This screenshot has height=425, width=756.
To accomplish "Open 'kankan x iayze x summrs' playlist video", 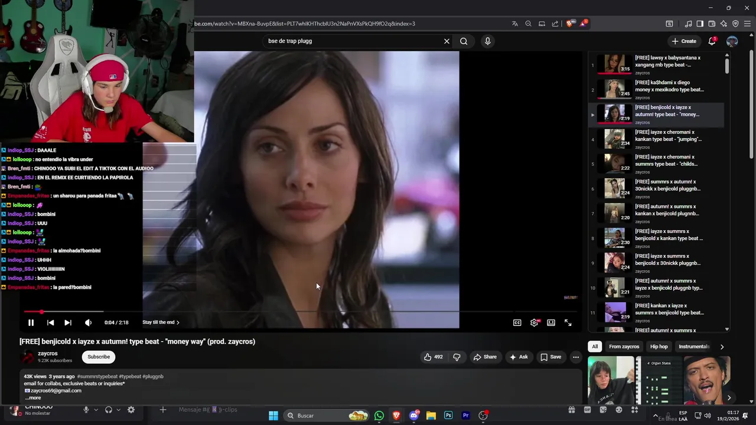I will pyautogui.click(x=657, y=312).
